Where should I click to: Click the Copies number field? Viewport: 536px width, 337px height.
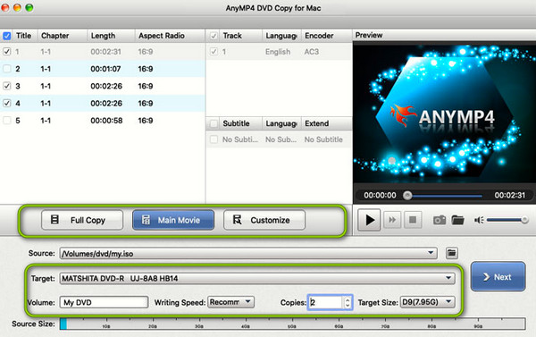[326, 302]
